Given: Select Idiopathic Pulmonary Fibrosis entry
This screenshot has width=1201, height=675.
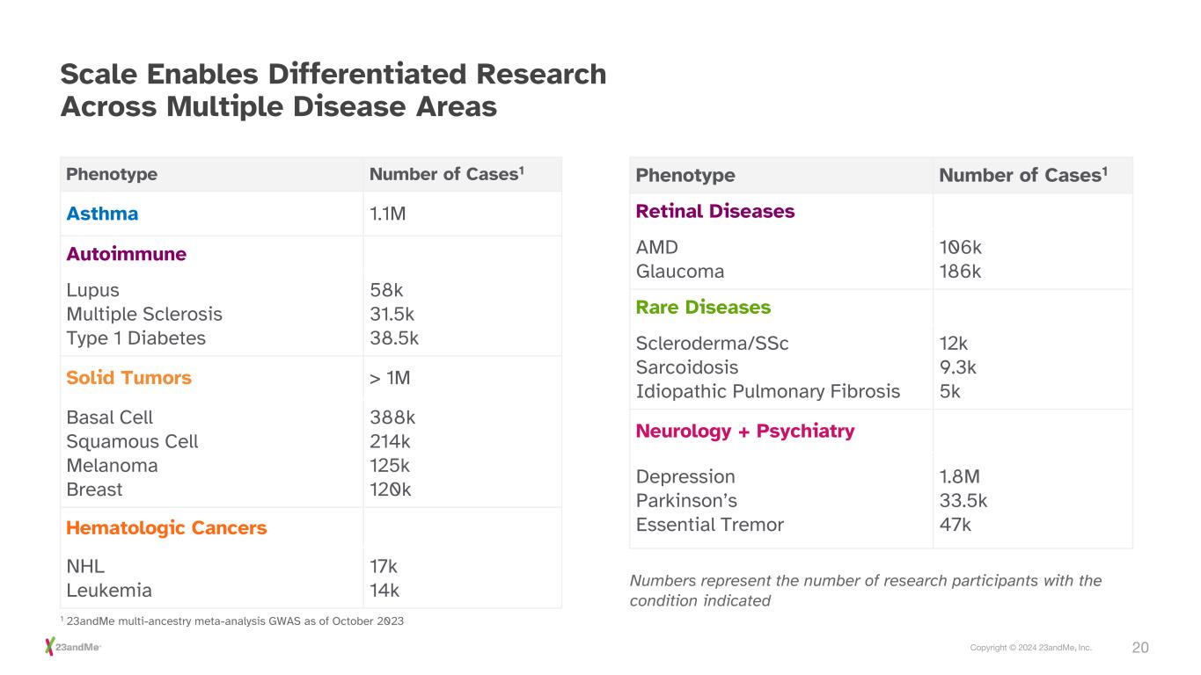Looking at the screenshot, I should tap(767, 391).
